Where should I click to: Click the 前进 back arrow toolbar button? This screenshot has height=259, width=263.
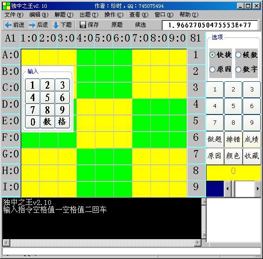[15, 25]
